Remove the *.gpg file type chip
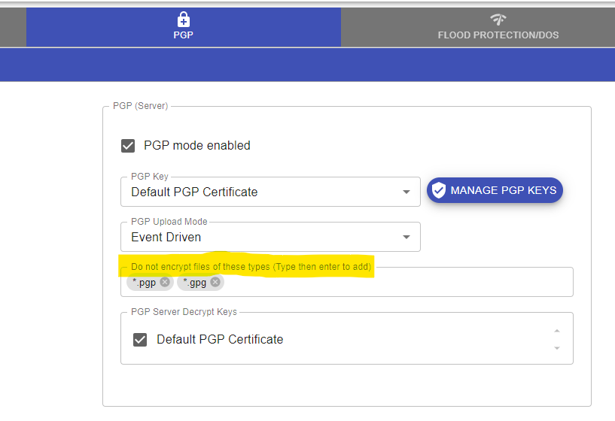Image resolution: width=615 pixels, height=421 pixels. click(215, 282)
